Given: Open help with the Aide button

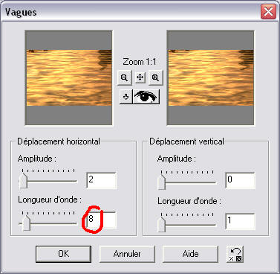Looking at the screenshot, I should [x=190, y=254].
